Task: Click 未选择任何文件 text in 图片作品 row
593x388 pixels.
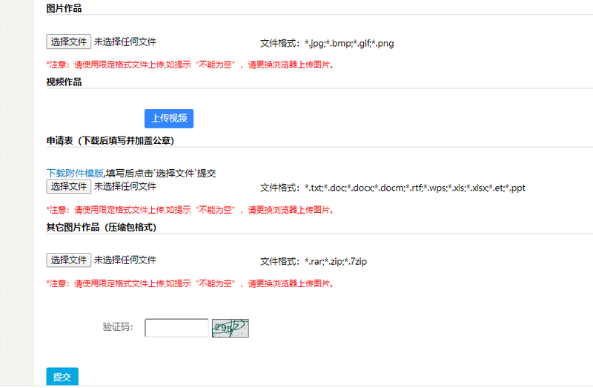Action: pyautogui.click(x=125, y=42)
